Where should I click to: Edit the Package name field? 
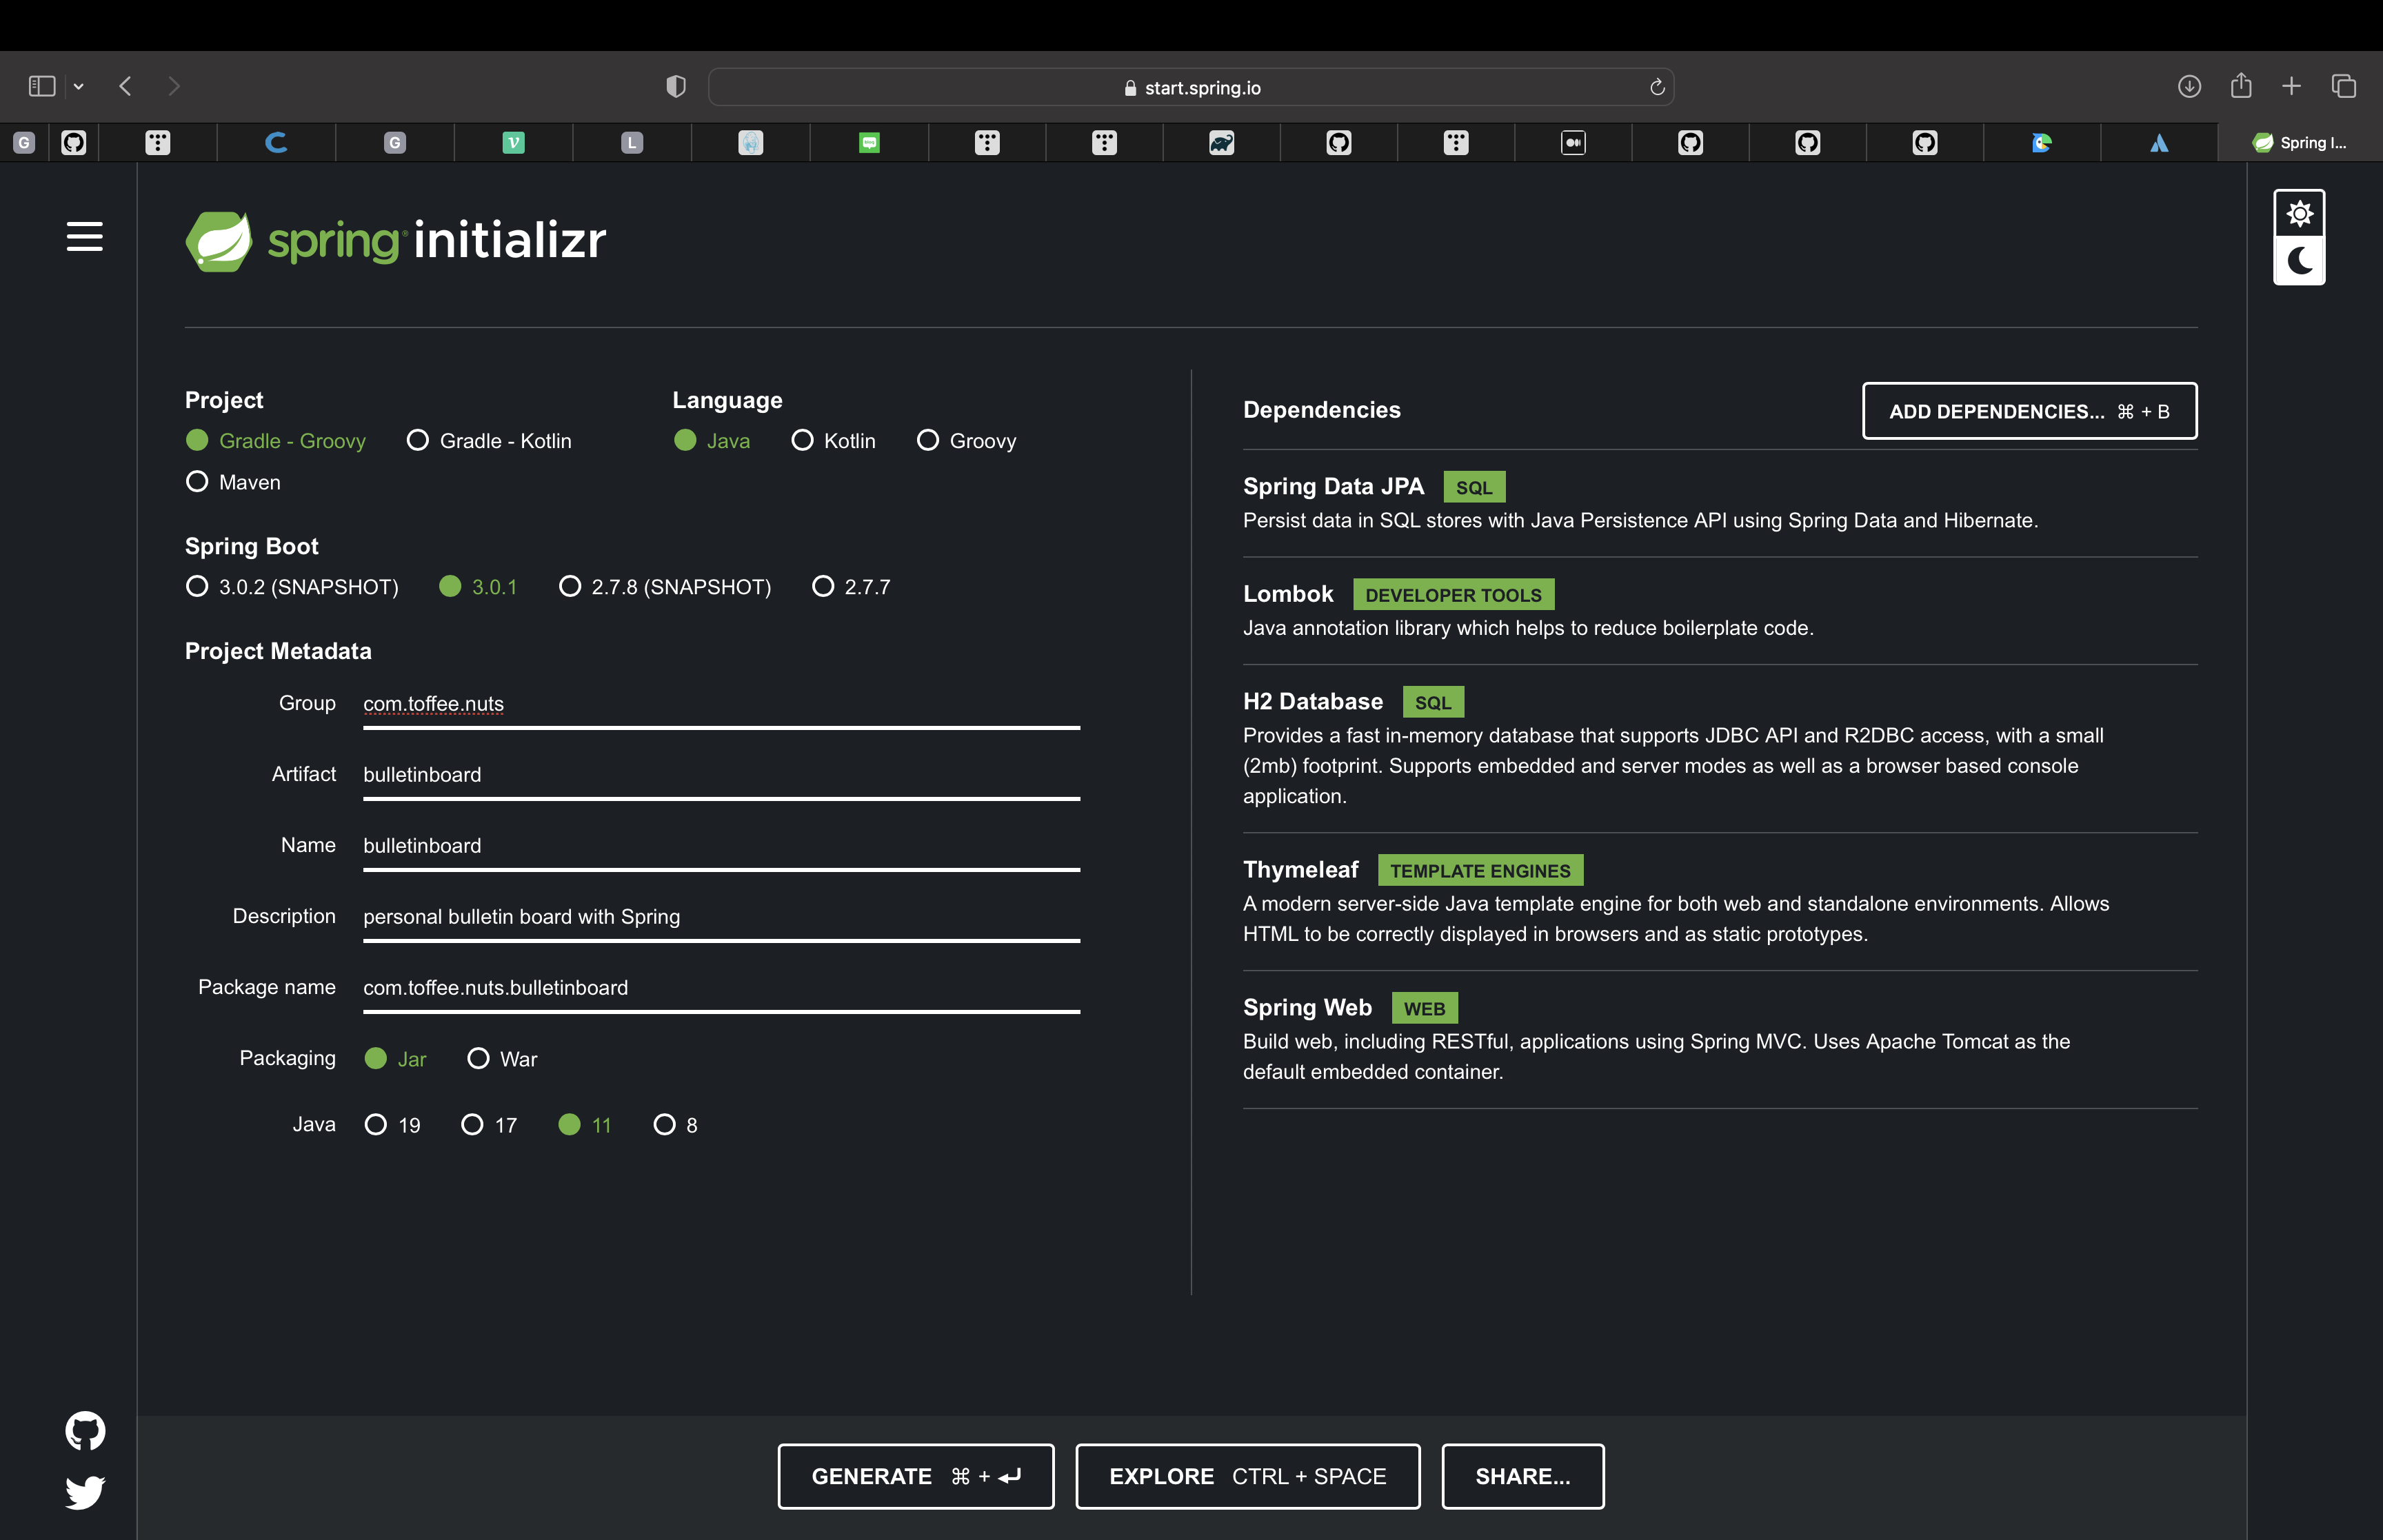coord(721,988)
